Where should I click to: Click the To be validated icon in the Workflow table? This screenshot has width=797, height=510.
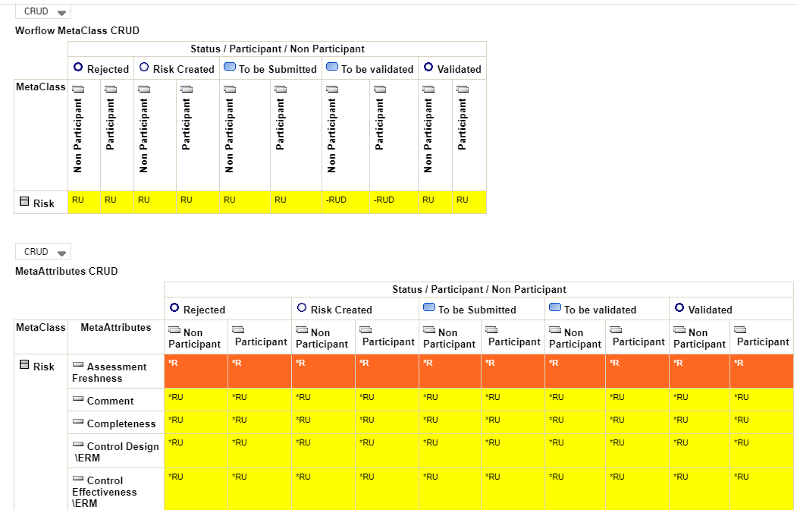(332, 68)
